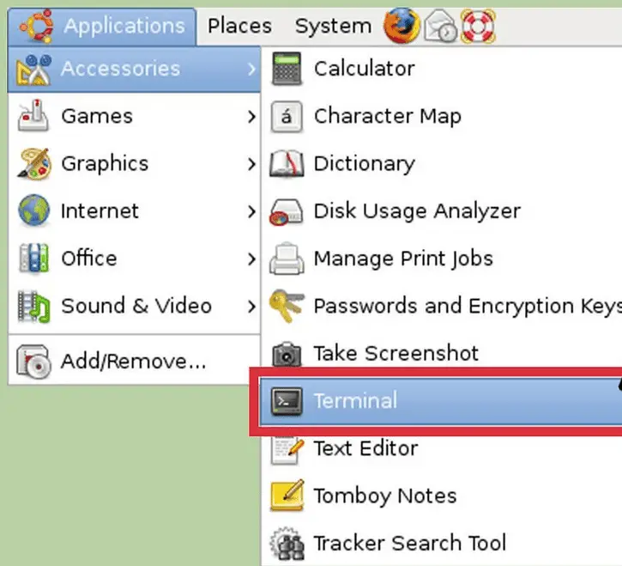The height and width of the screenshot is (566, 622).
Task: Click the Help lifesaver icon in panel
Action: 478,27
